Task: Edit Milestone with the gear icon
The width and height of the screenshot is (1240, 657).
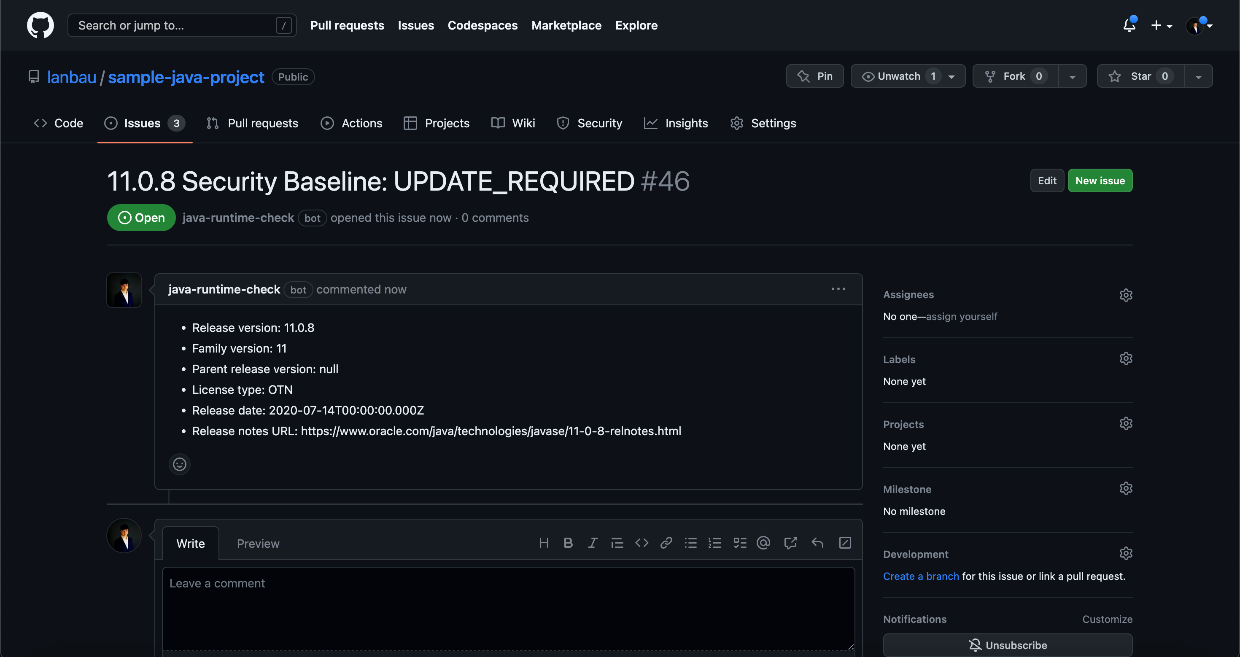Action: pos(1125,489)
